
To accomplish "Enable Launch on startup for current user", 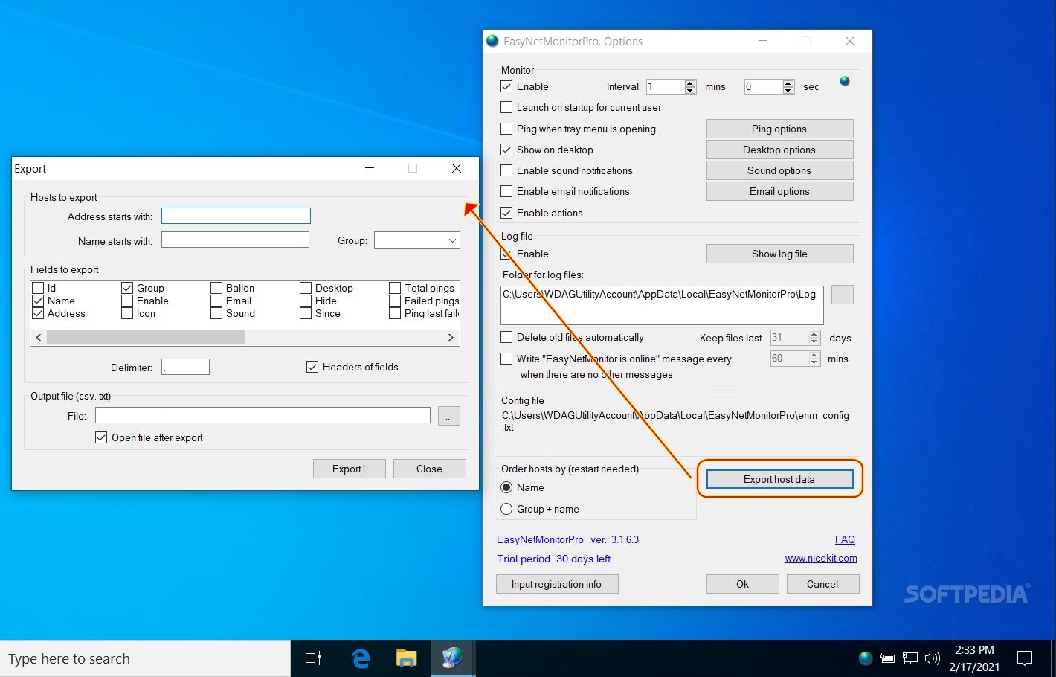I will (x=506, y=107).
